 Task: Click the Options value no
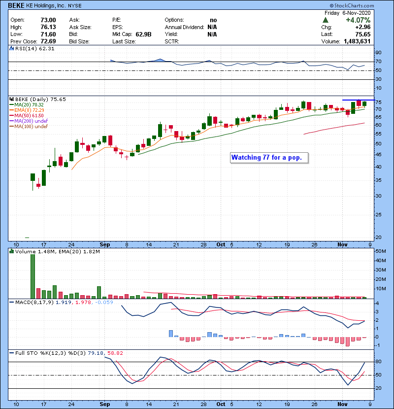pyautogui.click(x=213, y=20)
